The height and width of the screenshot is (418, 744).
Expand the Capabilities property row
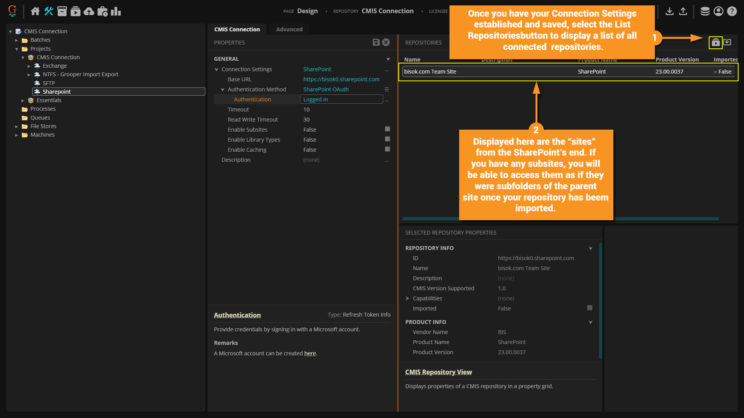pos(407,298)
